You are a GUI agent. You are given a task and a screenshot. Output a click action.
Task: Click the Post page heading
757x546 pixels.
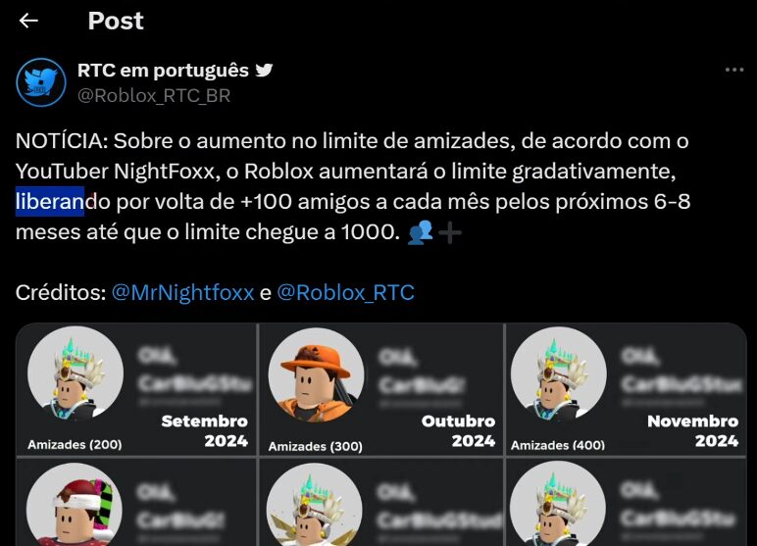click(x=116, y=21)
